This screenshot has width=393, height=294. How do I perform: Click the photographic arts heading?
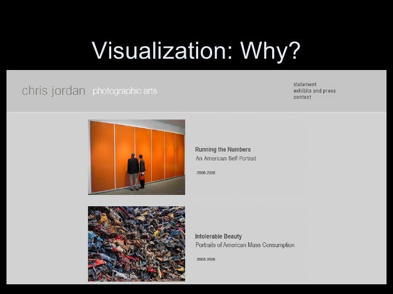click(125, 91)
